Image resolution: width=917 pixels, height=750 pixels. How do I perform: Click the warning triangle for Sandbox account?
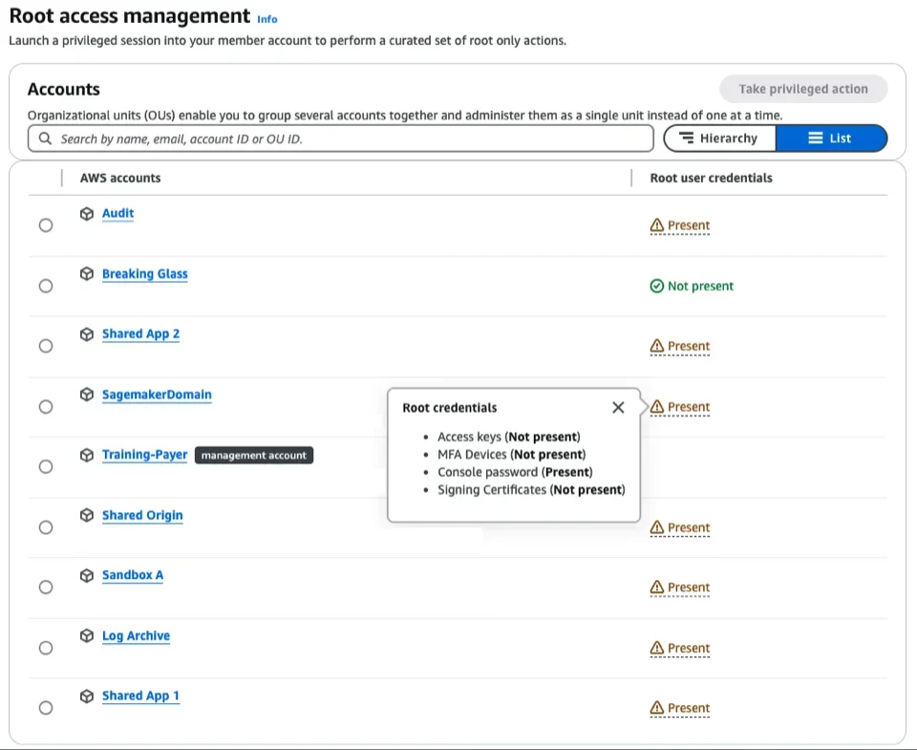click(x=656, y=588)
